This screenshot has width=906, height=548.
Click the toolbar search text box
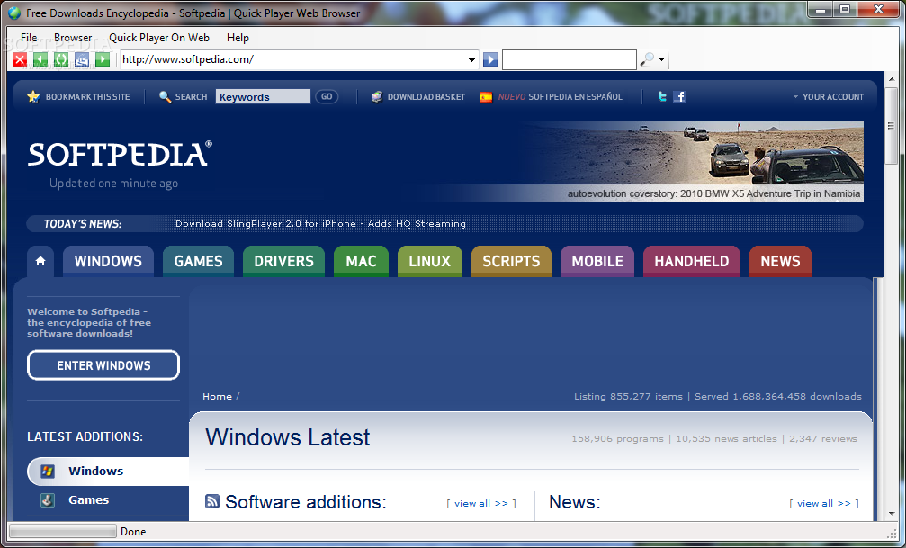point(570,59)
